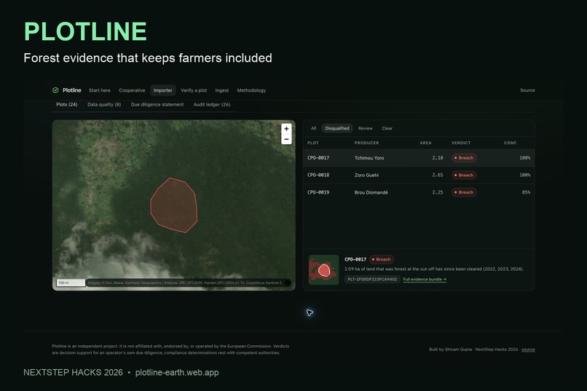Sort by the PLOT column header

point(313,143)
